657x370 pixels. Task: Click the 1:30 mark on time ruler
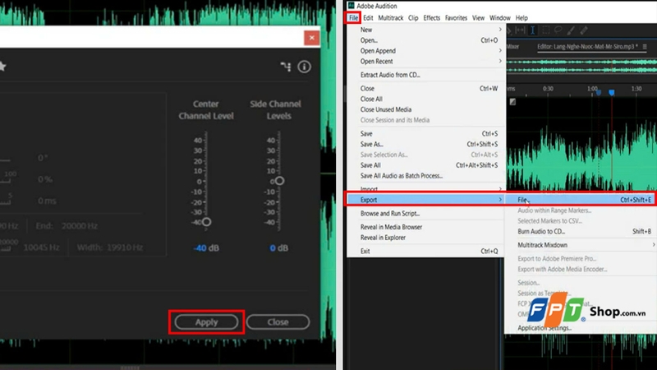point(636,89)
